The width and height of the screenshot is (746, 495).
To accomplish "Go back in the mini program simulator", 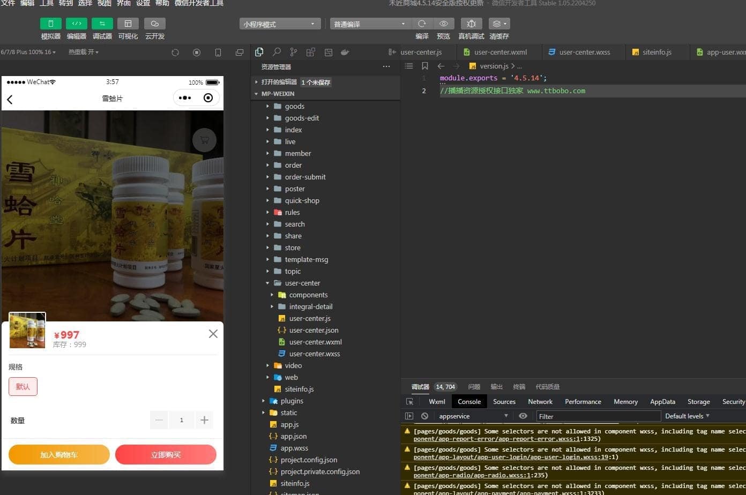I will click(x=10, y=99).
